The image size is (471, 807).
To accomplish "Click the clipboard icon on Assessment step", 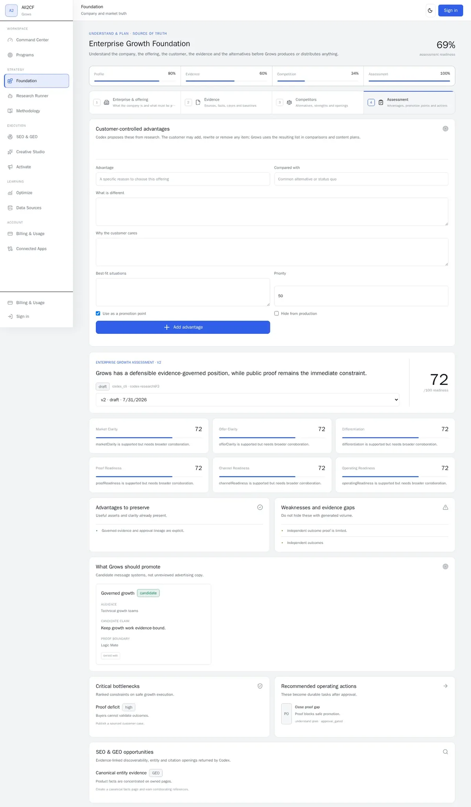I will click(x=381, y=102).
